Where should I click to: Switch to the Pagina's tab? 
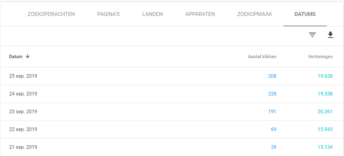(x=108, y=14)
